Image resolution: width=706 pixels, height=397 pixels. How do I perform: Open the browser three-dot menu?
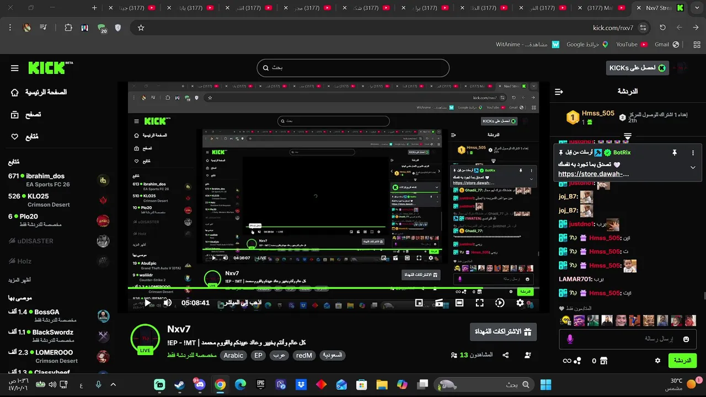click(x=10, y=28)
